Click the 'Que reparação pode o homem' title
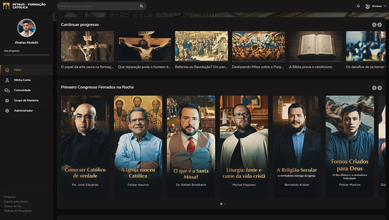389x220 pixels. [x=144, y=67]
